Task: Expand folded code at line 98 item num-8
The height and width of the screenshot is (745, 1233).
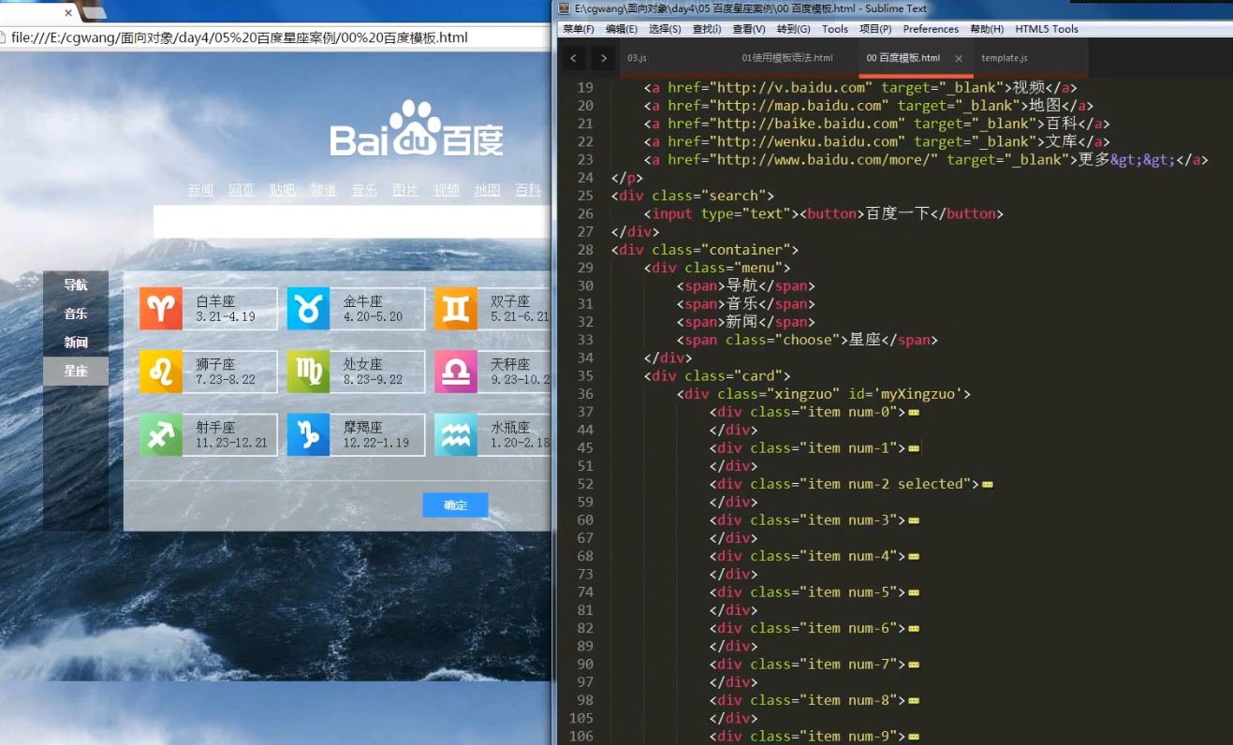Action: pos(913,701)
